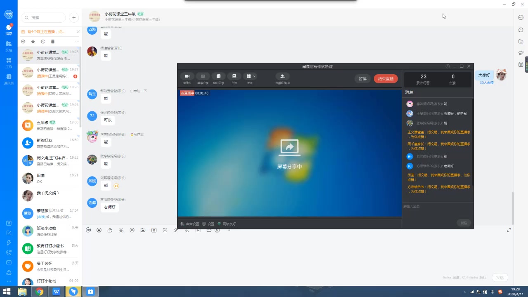Open the 员工关怀 conversation
The width and height of the screenshot is (528, 297).
50,266
